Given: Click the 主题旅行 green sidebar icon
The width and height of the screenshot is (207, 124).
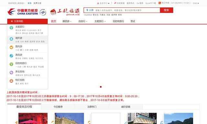Looking at the screenshot, I should click(x=11, y=27).
